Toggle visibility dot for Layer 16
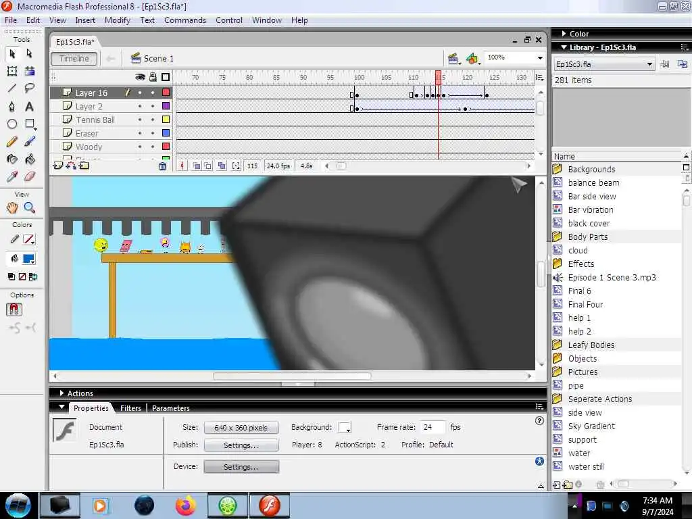692x519 pixels. (140, 93)
